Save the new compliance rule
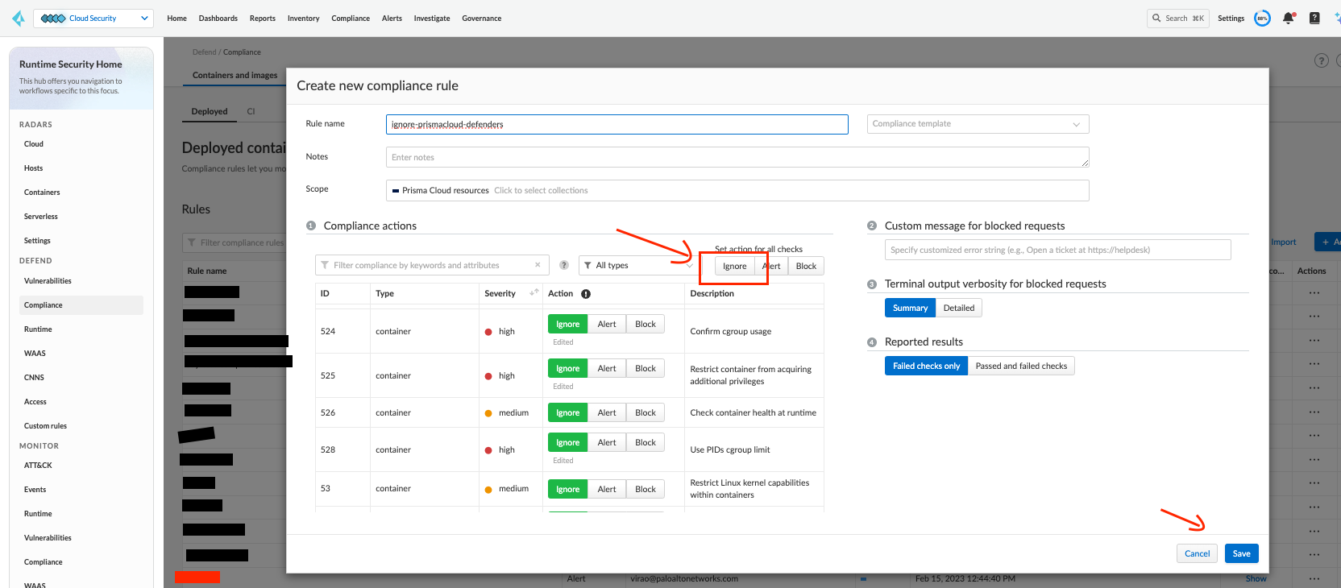 1241,553
